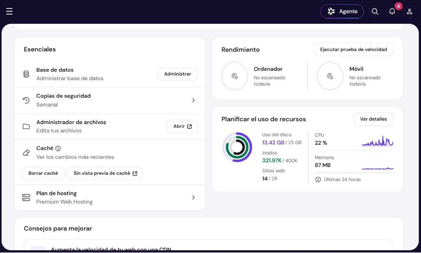Open search with magnifier icon
This screenshot has width=421, height=253.
(x=375, y=12)
